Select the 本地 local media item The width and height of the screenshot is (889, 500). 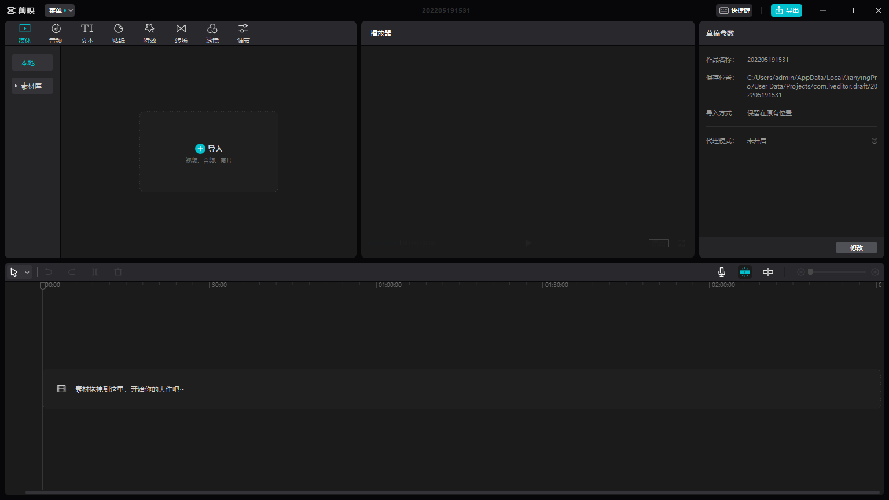tap(32, 62)
